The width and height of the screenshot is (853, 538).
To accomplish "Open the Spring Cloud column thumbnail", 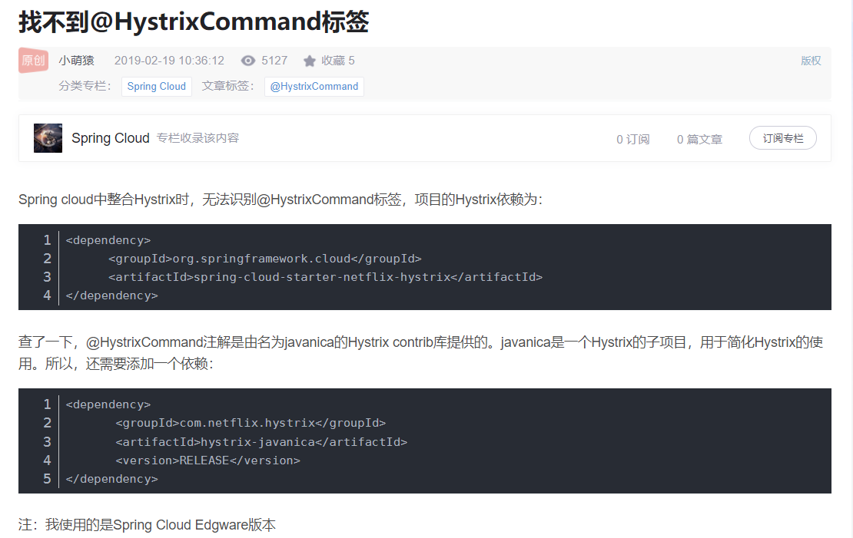I will [x=48, y=138].
